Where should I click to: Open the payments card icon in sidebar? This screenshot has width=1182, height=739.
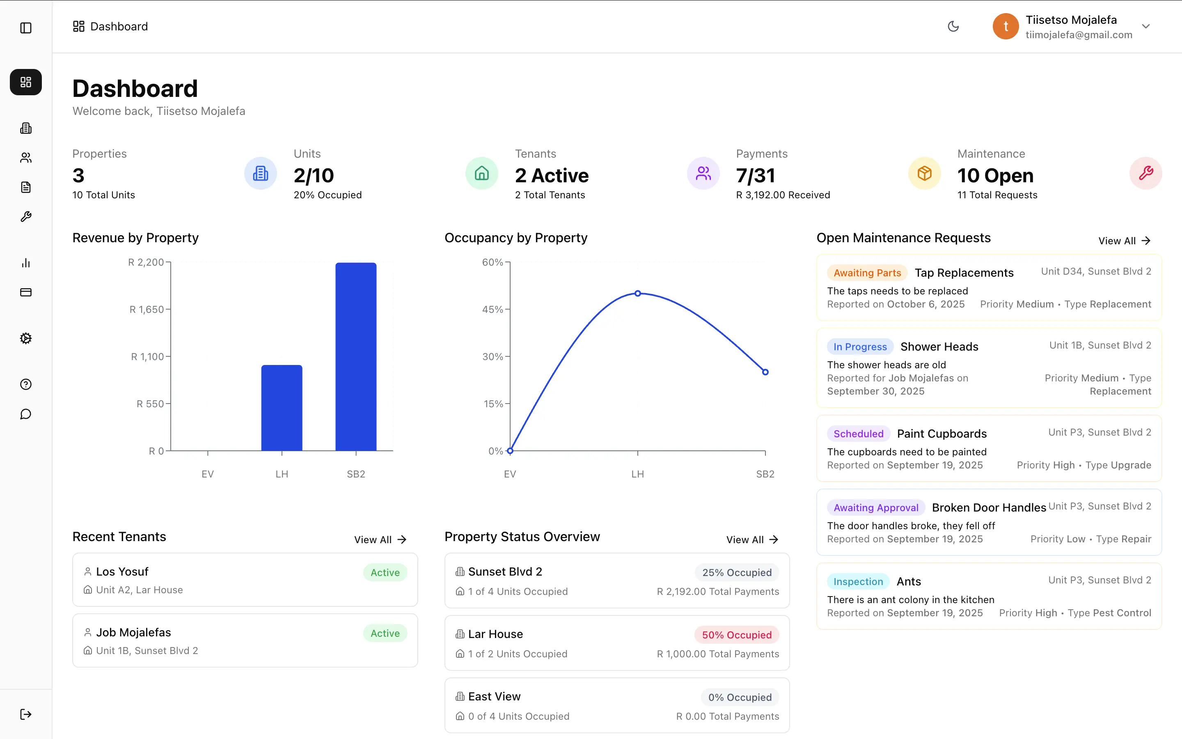pyautogui.click(x=26, y=292)
